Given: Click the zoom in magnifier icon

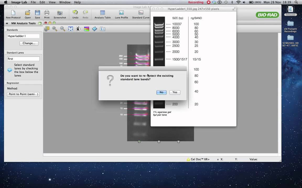Looking at the screenshot, I should click(x=55, y=29).
